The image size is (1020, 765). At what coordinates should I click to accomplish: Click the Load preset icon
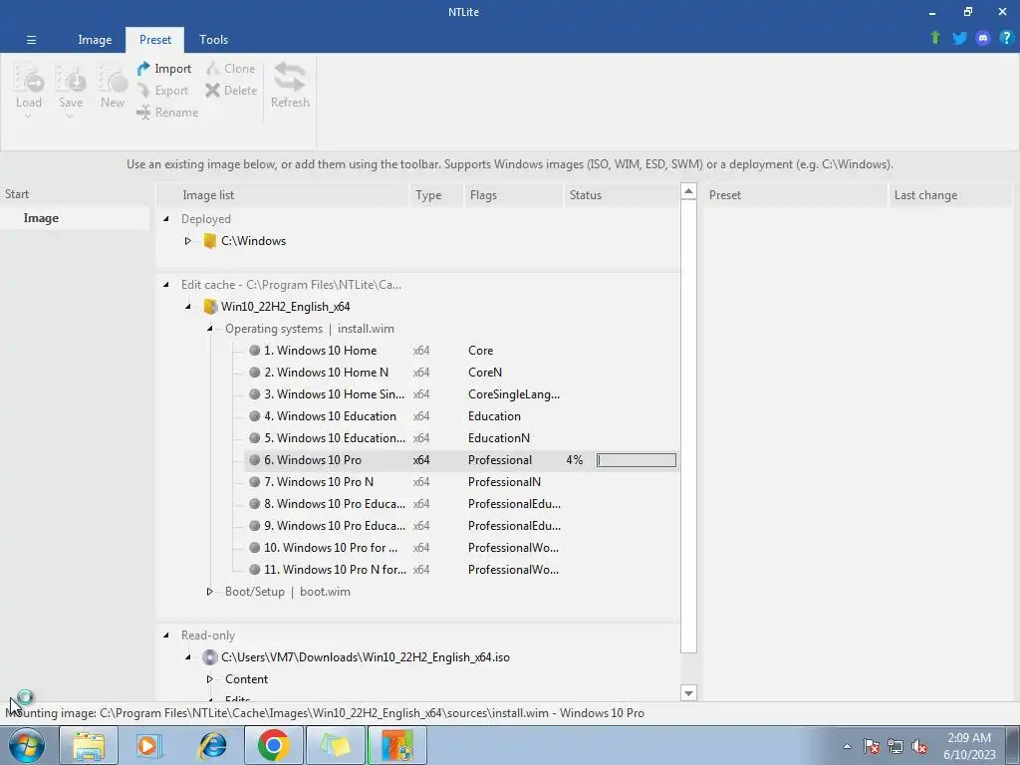(29, 78)
